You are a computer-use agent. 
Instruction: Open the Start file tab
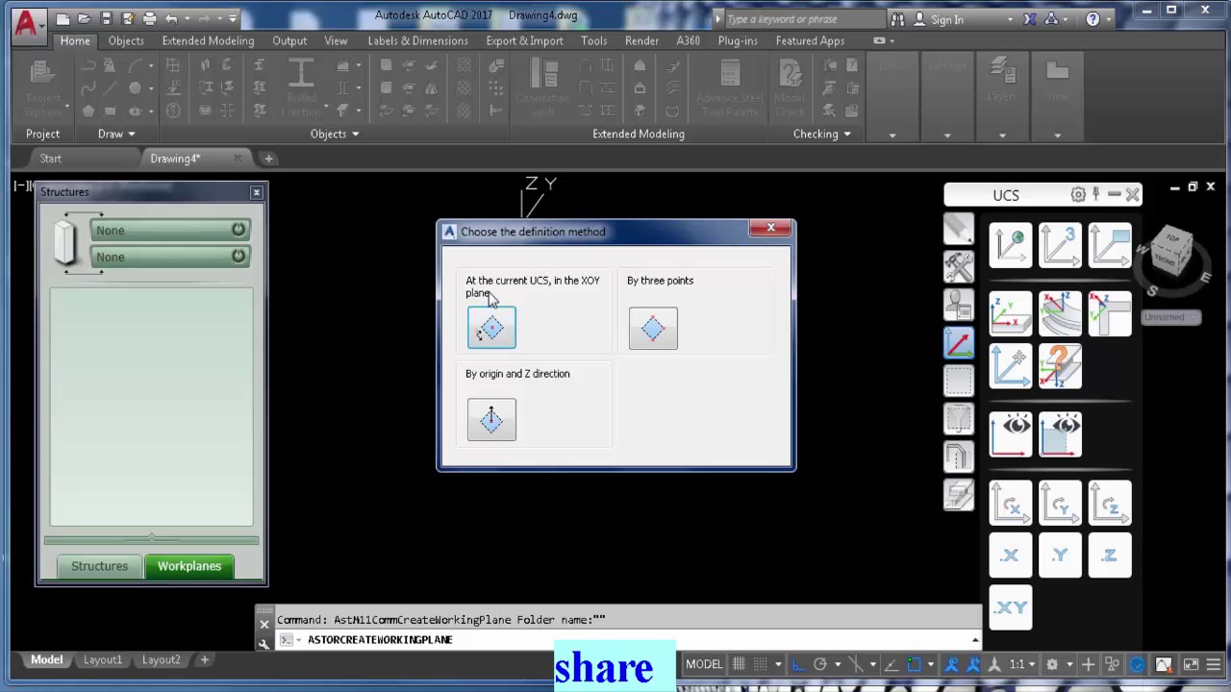pyautogui.click(x=50, y=159)
